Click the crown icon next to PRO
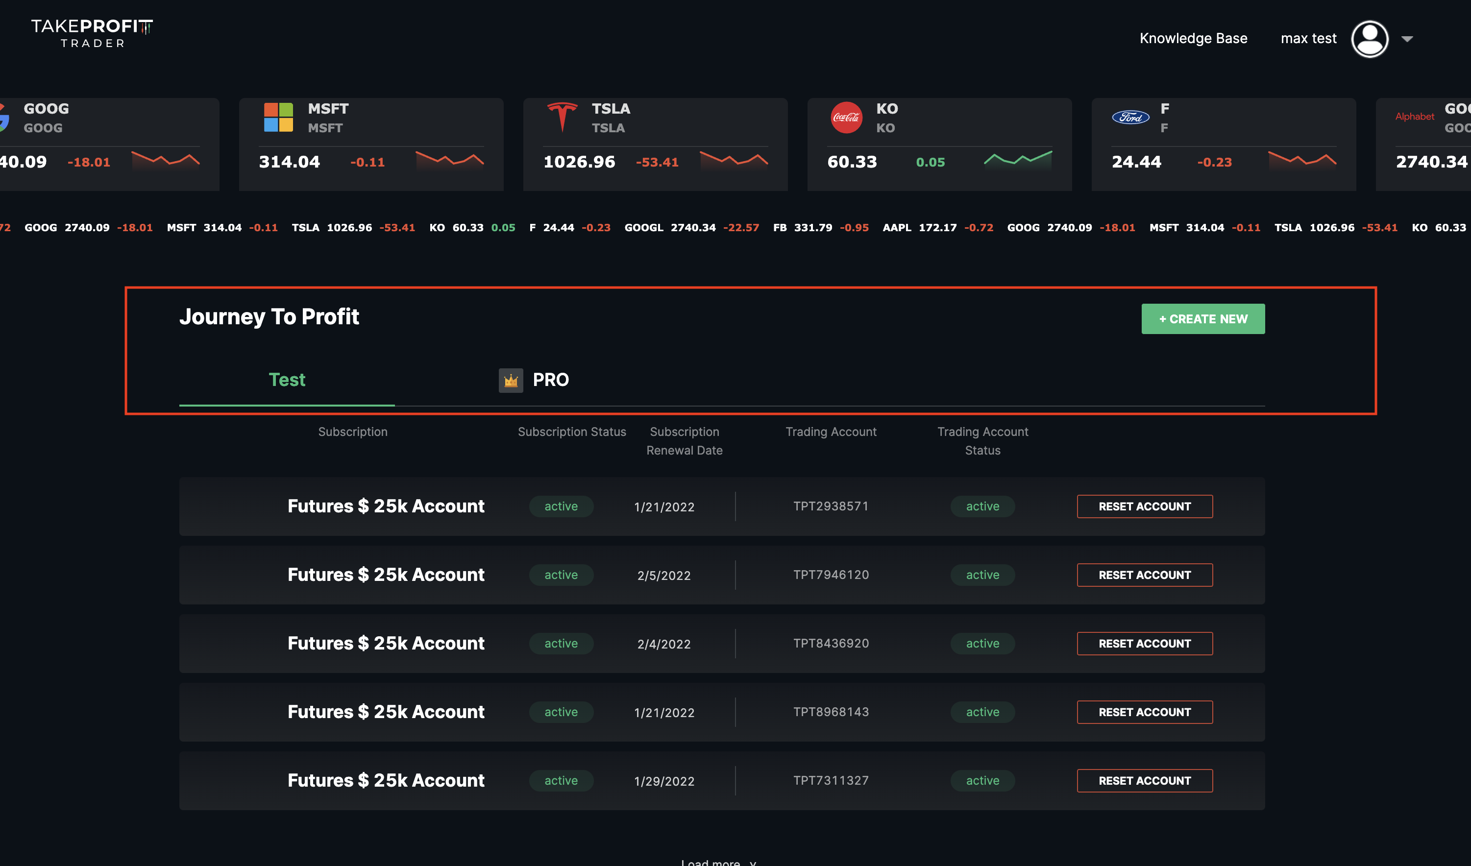Screen dimensions: 1471x866 point(511,381)
